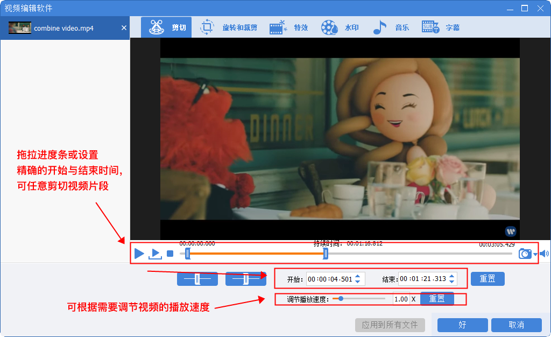
Task: Confirm with the 好 button
Action: (x=462, y=325)
